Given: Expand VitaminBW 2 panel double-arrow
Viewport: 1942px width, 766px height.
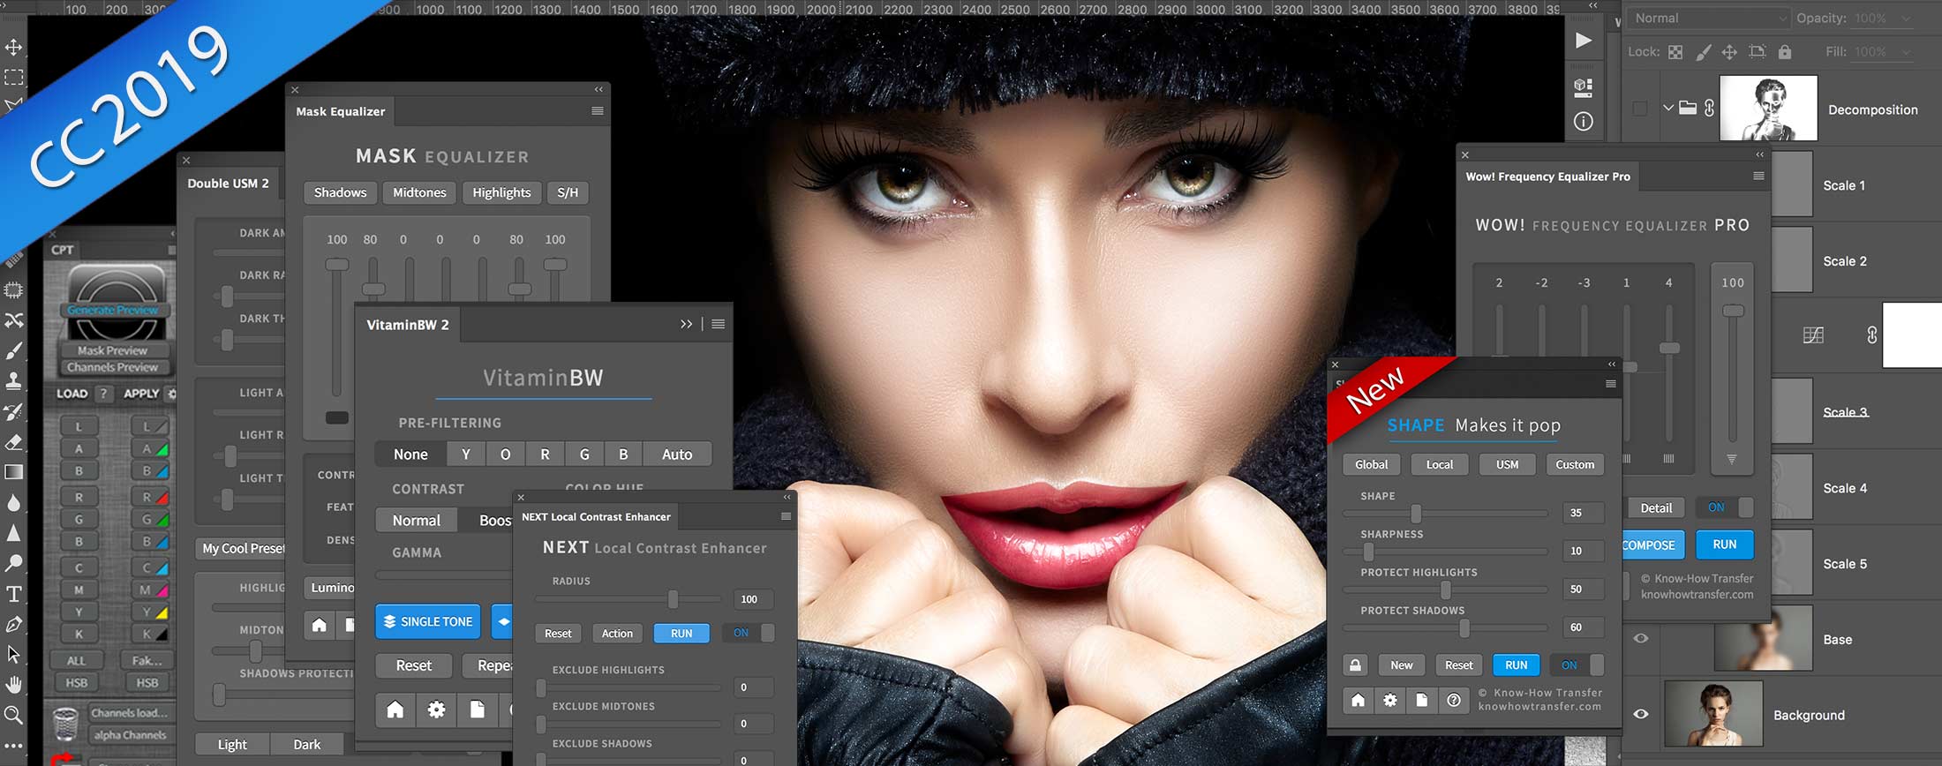Looking at the screenshot, I should (686, 324).
